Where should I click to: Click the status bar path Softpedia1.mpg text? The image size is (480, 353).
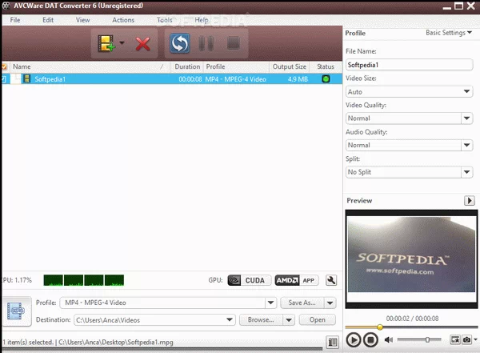tap(116, 343)
